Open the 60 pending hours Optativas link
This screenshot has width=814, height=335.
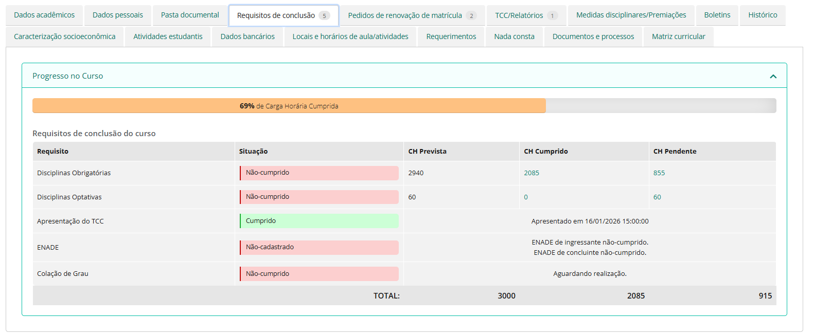pos(657,197)
